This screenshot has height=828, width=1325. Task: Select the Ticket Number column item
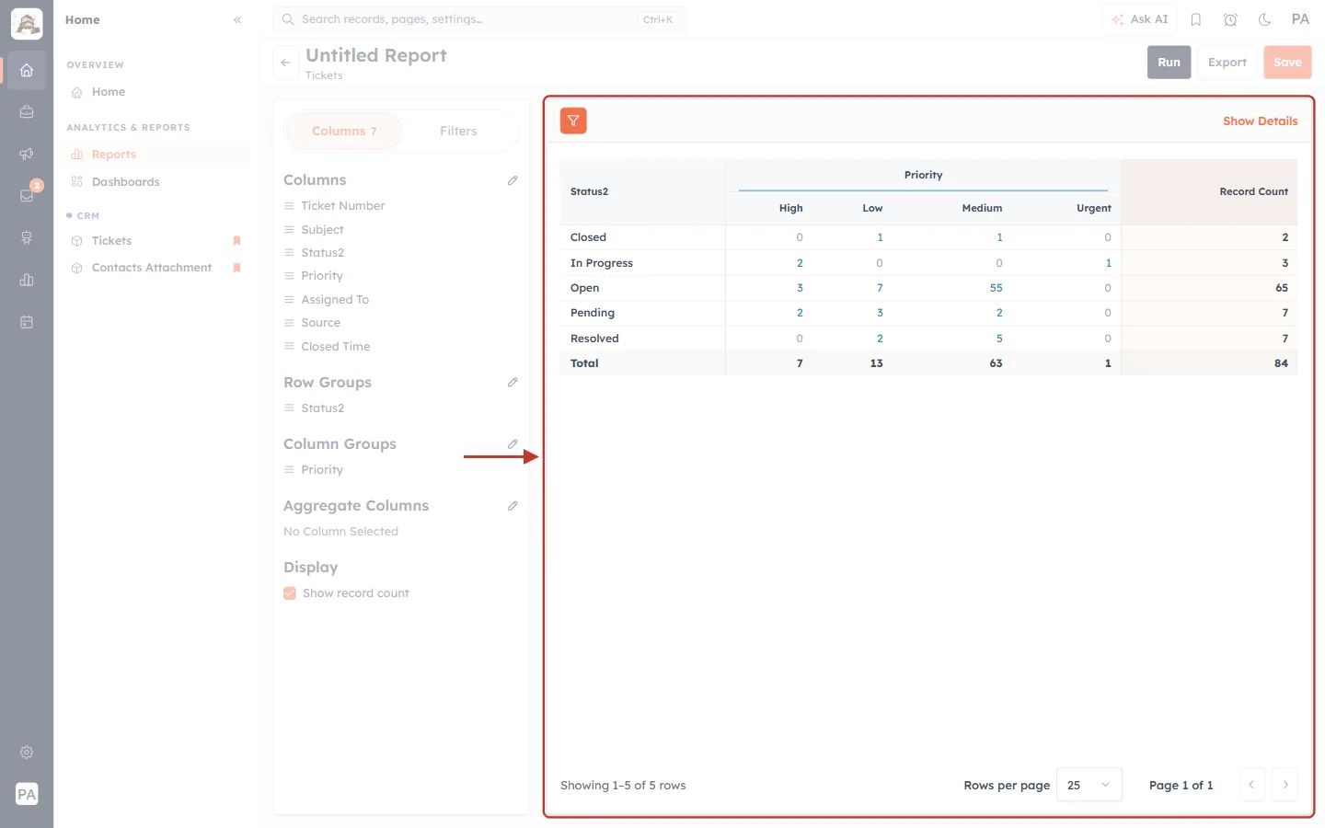(342, 206)
